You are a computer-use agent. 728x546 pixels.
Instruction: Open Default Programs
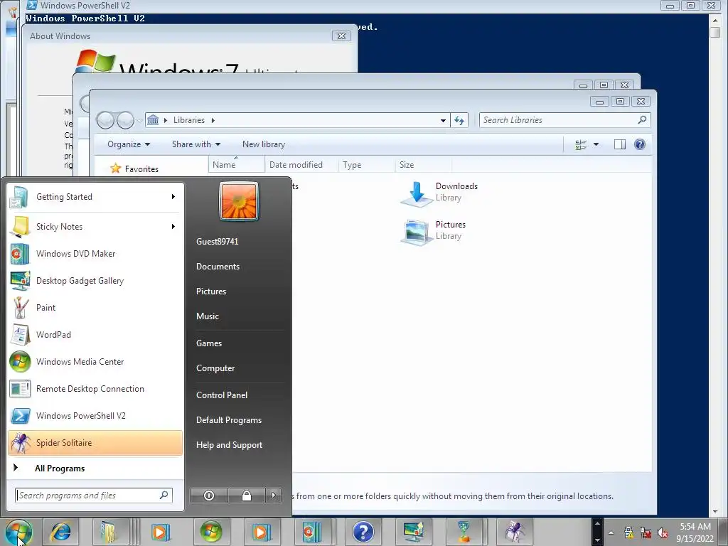(229, 420)
